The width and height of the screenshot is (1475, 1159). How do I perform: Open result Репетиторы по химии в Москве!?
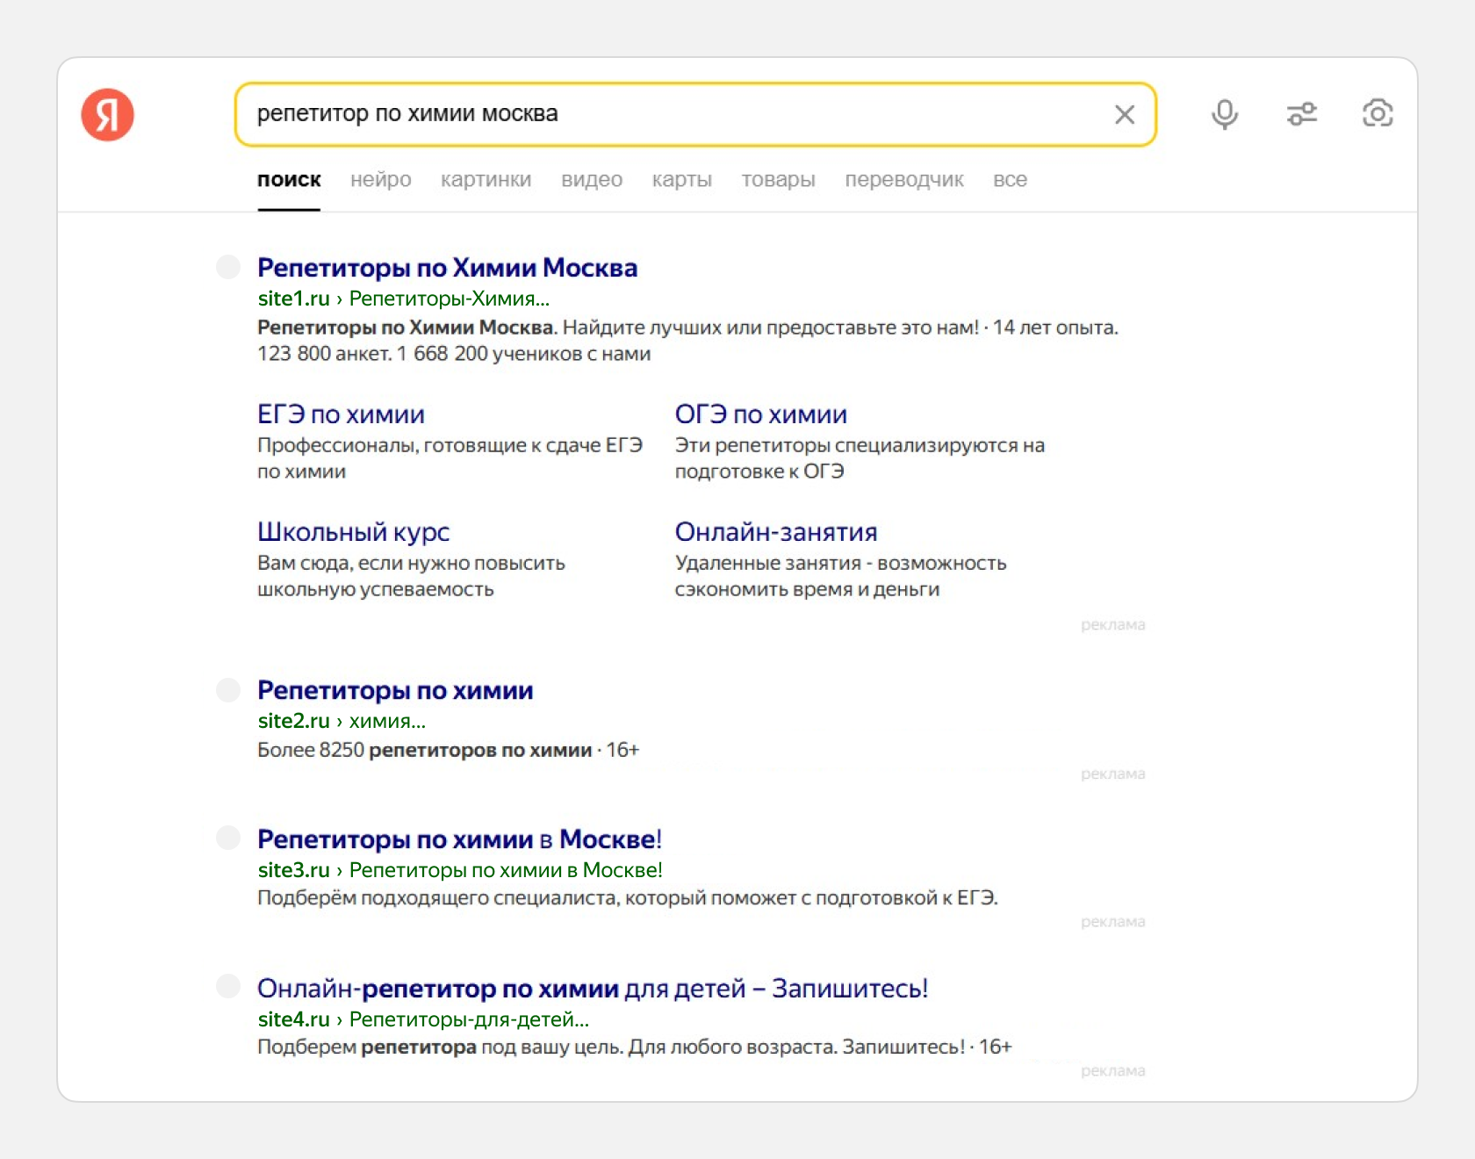[x=459, y=839]
